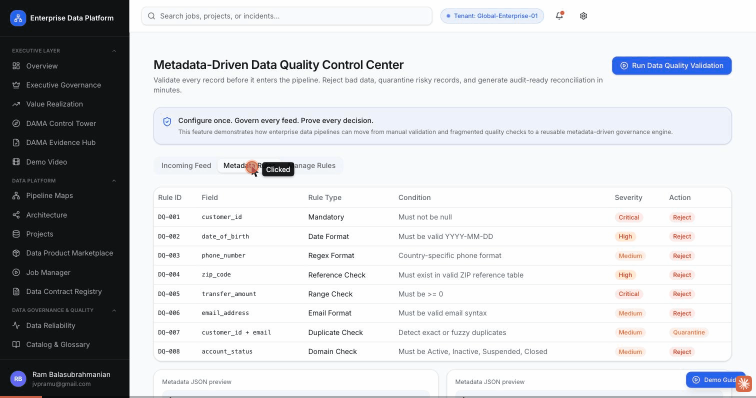756x398 pixels.
Task: Collapse the Data Governance & Quality section
Action: [114, 310]
